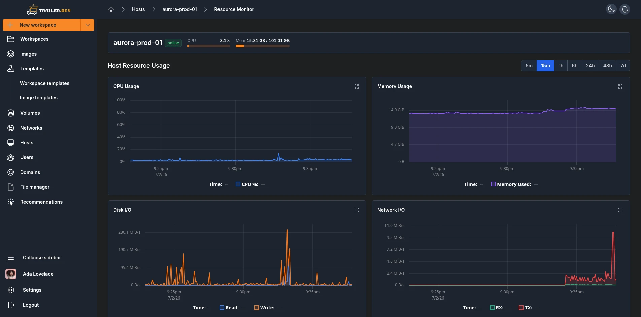The height and width of the screenshot is (317, 641).
Task: Click the Recommendations sparkle icon
Action: coord(11,202)
